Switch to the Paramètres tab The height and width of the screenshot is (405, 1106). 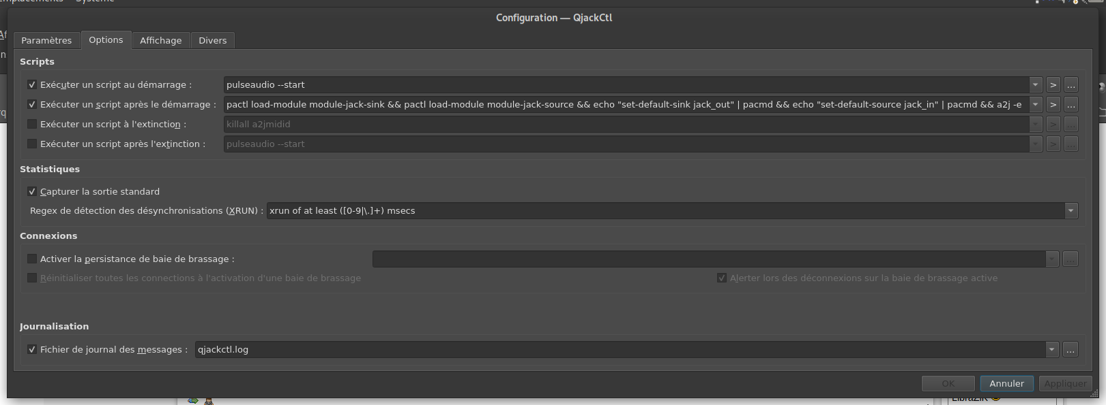(46, 41)
